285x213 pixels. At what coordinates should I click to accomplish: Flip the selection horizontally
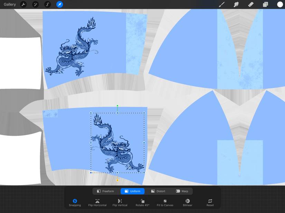[97, 203]
